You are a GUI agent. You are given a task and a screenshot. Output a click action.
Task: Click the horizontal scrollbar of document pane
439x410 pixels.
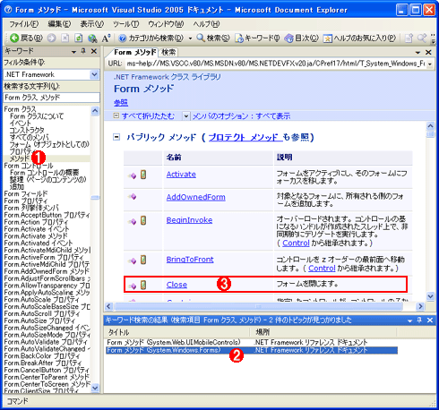click(259, 306)
